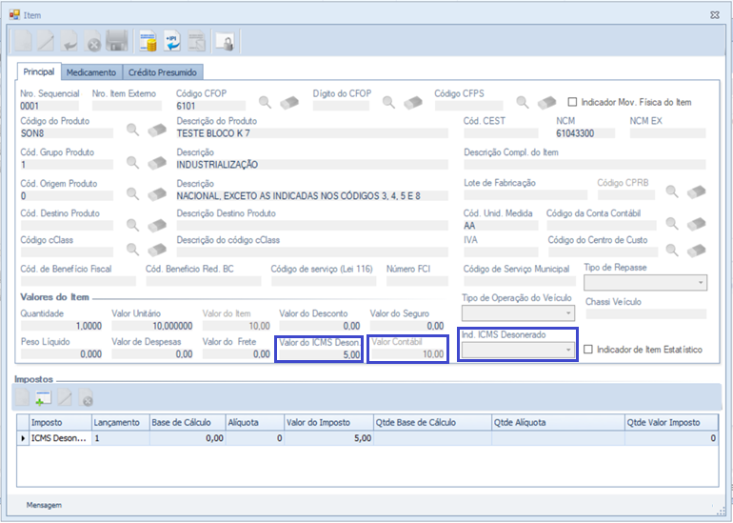Screen dimensions: 733x523
Task: Check Indicador de Item Estatístico box
Action: (588, 350)
